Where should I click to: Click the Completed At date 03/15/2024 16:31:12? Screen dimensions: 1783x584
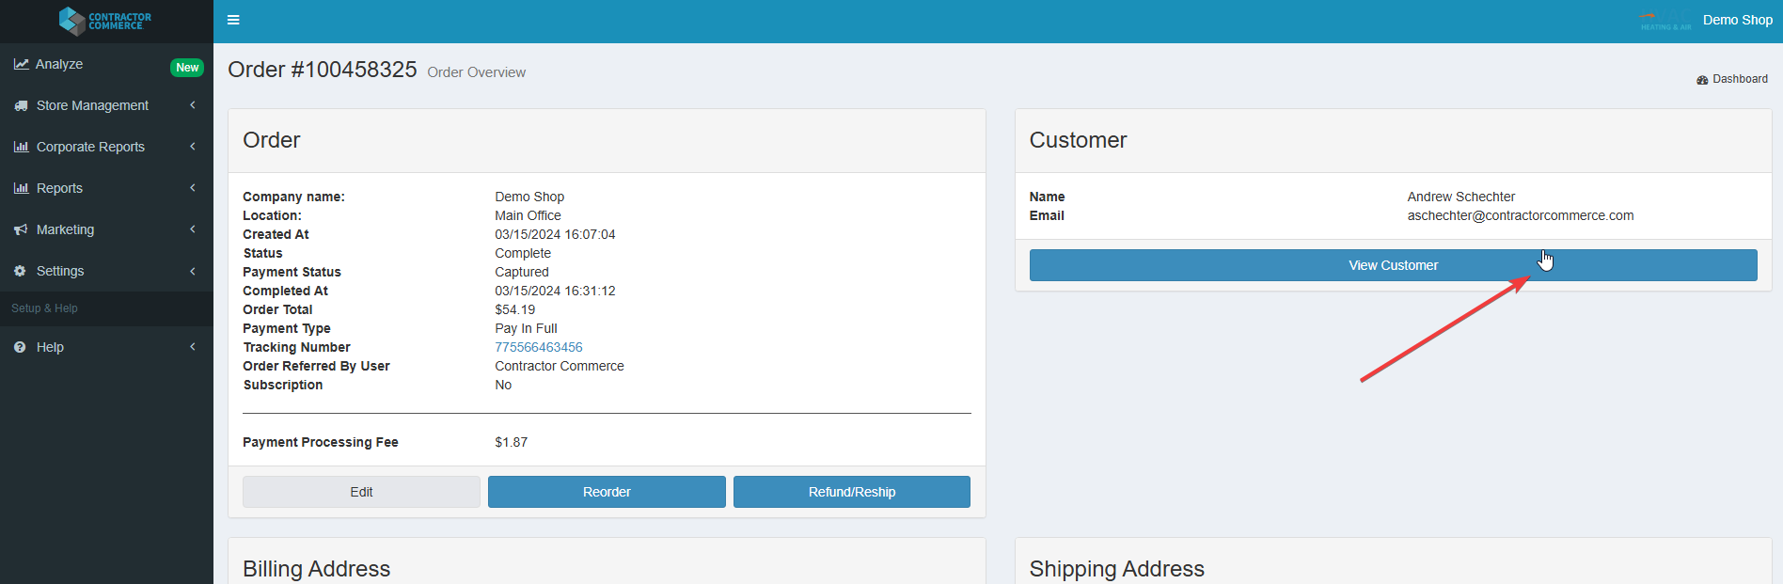point(555,291)
